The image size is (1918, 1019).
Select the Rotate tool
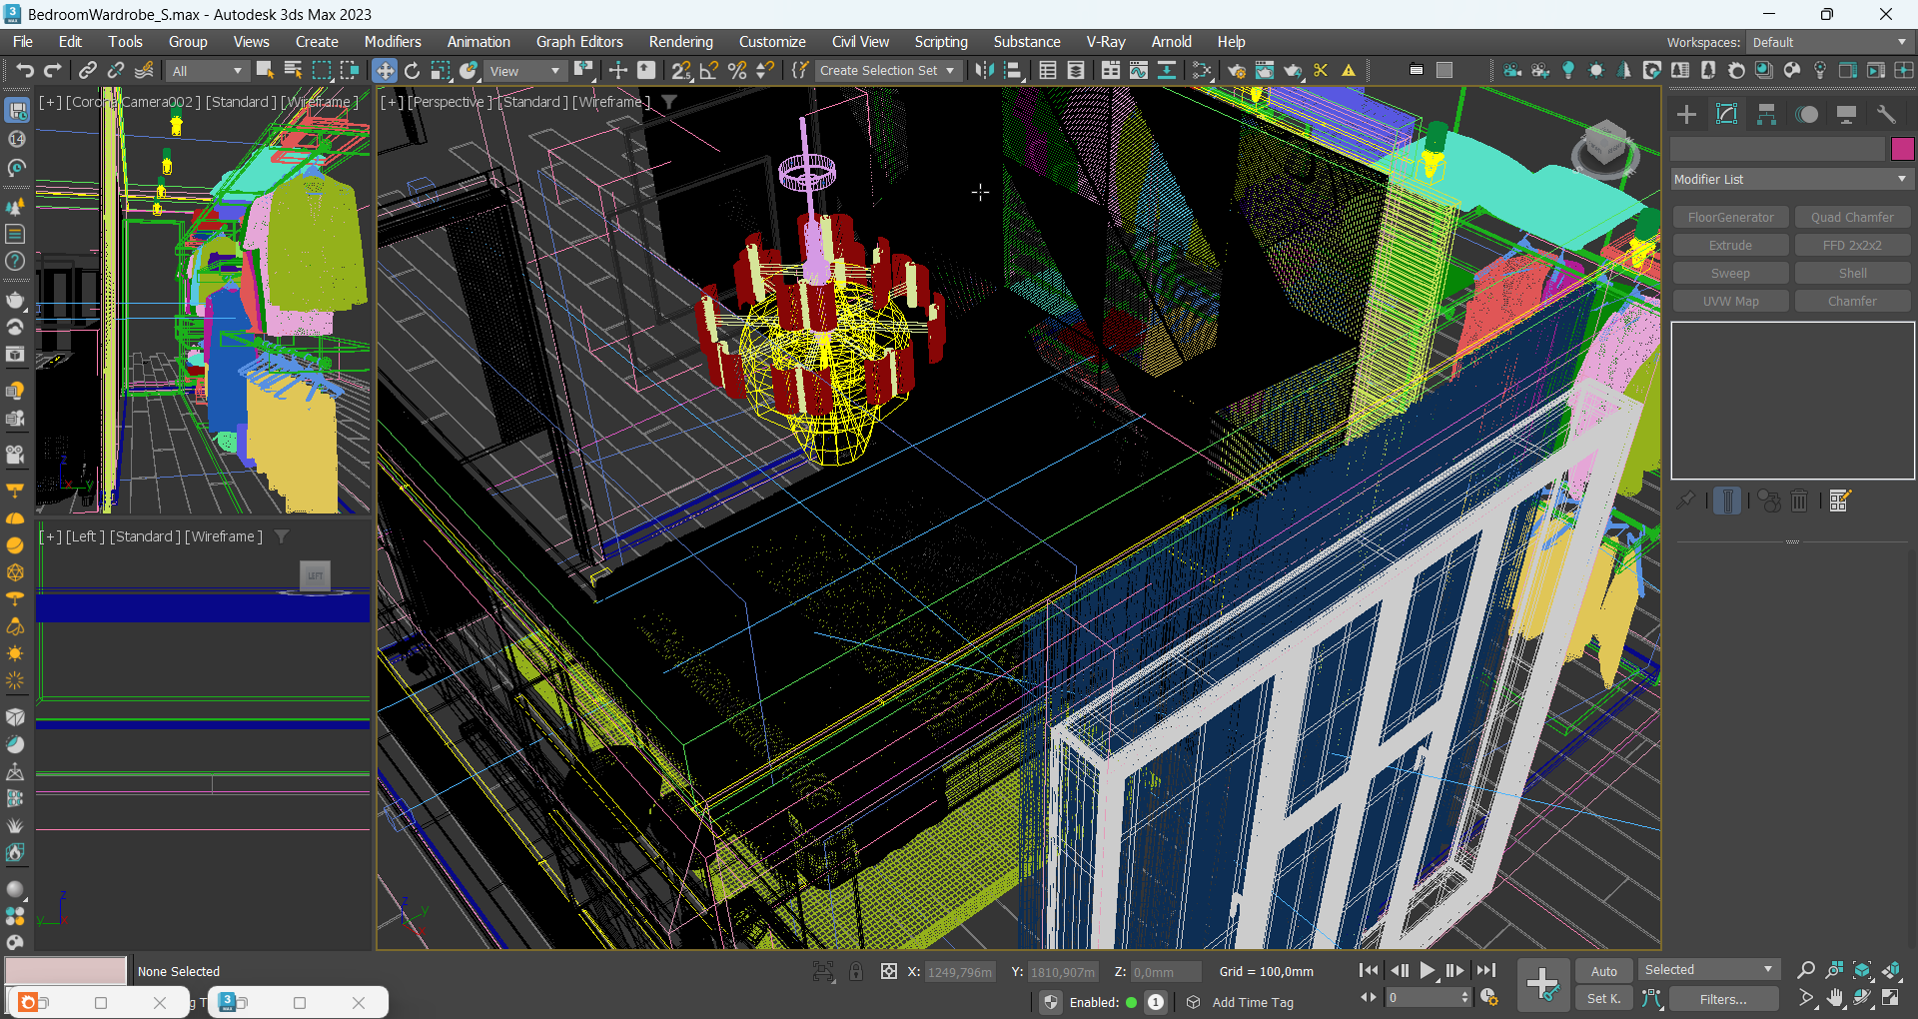412,70
